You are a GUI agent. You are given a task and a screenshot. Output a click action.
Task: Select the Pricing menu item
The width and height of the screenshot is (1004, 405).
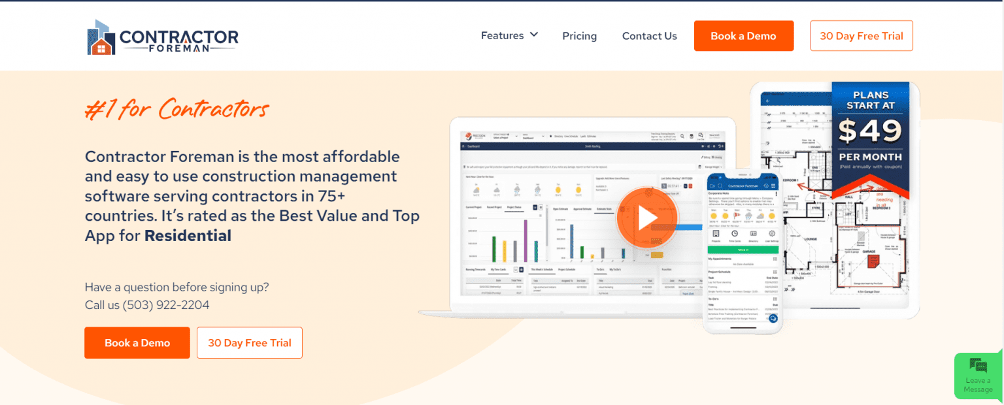coord(579,36)
